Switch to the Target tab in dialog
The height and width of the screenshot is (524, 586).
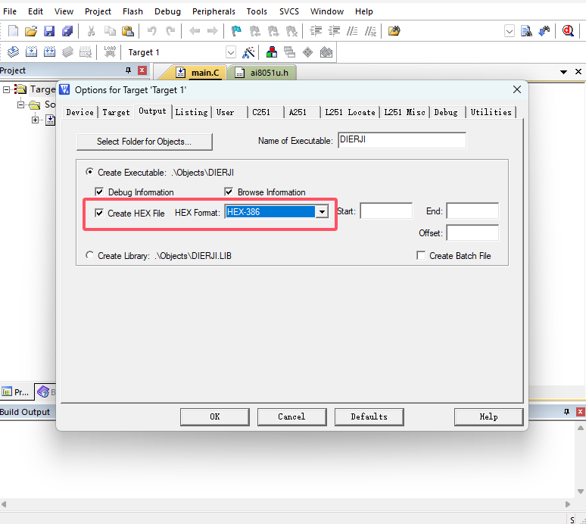pos(116,112)
